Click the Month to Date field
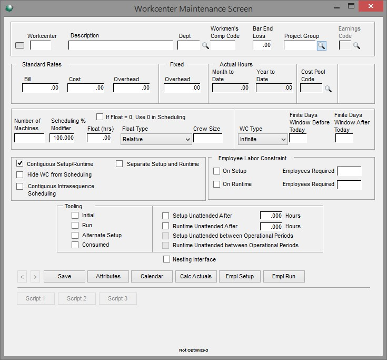 click(x=231, y=88)
